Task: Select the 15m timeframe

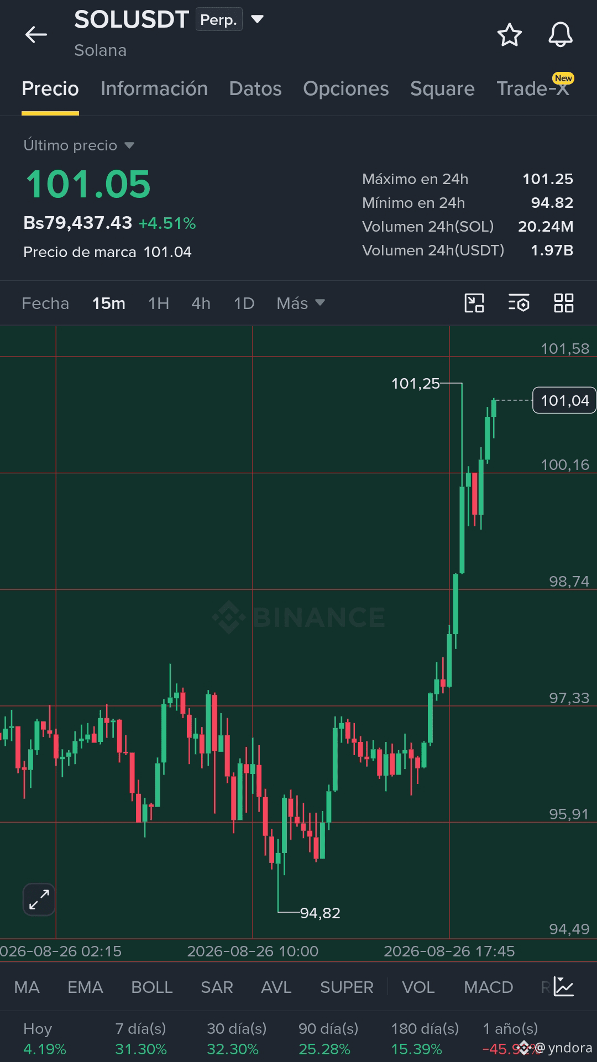Action: (x=109, y=303)
